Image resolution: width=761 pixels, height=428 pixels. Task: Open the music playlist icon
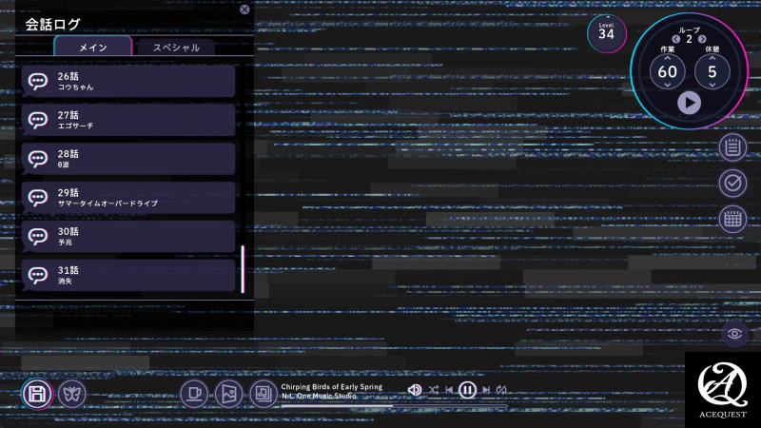point(263,392)
